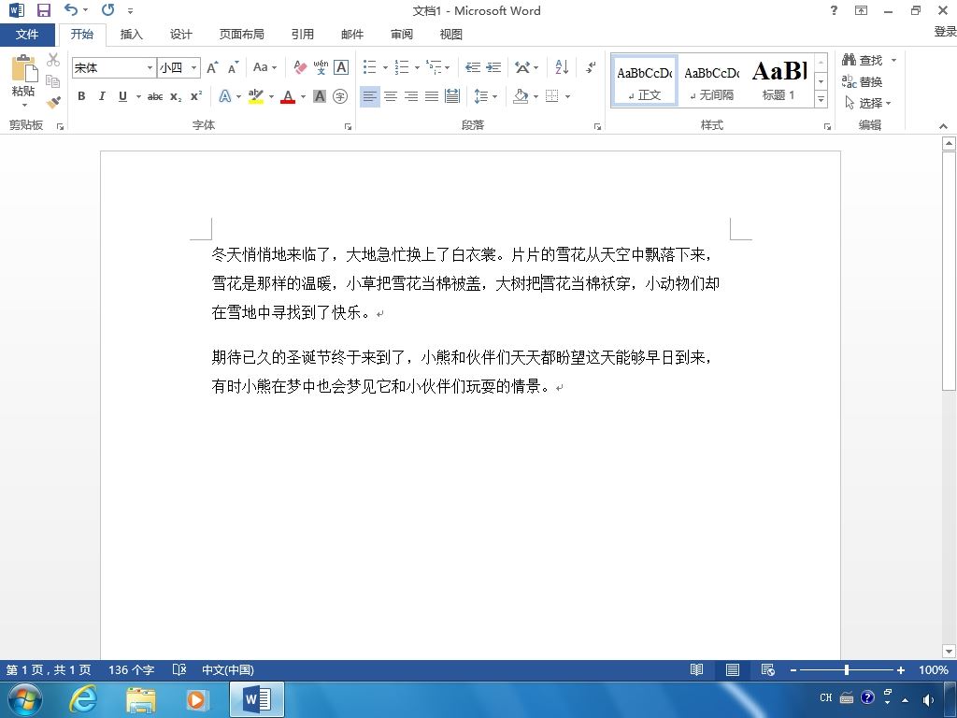
Task: Decrease paragraph indent
Action: [473, 67]
